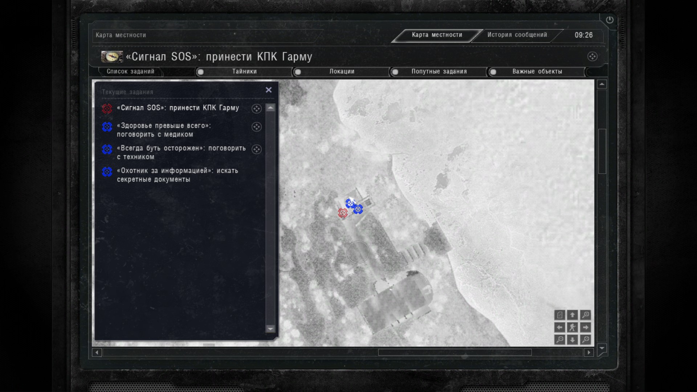The width and height of the screenshot is (697, 392).
Task: Click the compass icon beside the active task title
Action: (112, 57)
